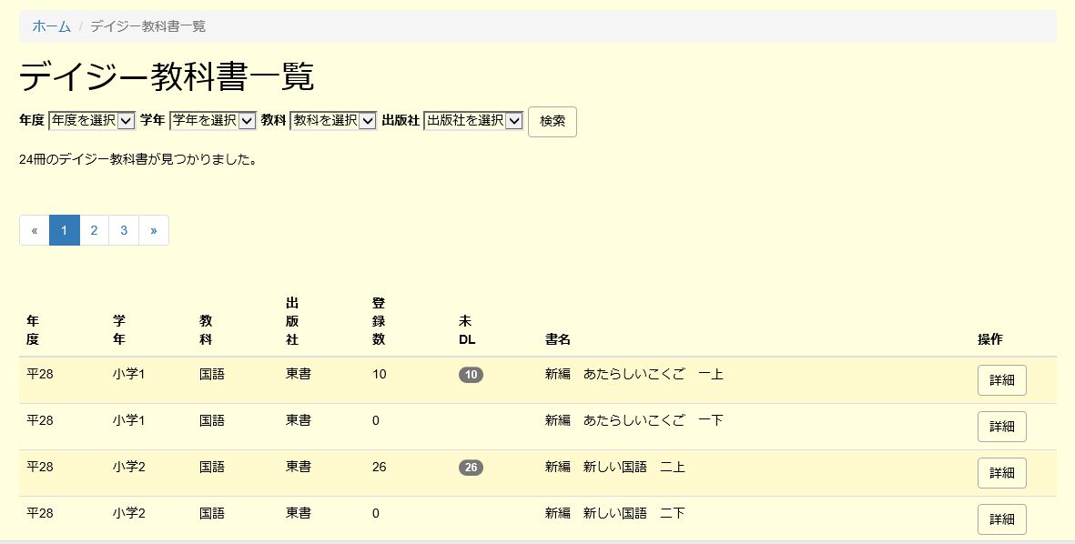Open 詳細 for あたらしいこくご 一下

click(1001, 427)
